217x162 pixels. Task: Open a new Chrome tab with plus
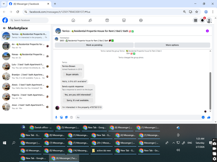click(x=55, y=4)
